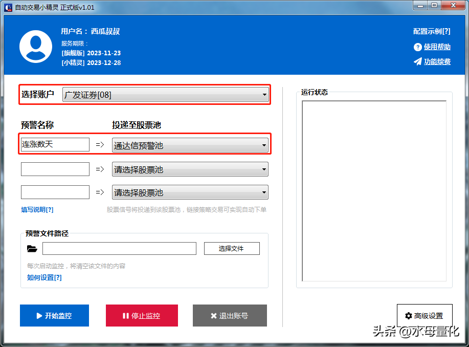This screenshot has width=469, height=347.
Task: Click the 如何设置[?] link
Action: 44,277
